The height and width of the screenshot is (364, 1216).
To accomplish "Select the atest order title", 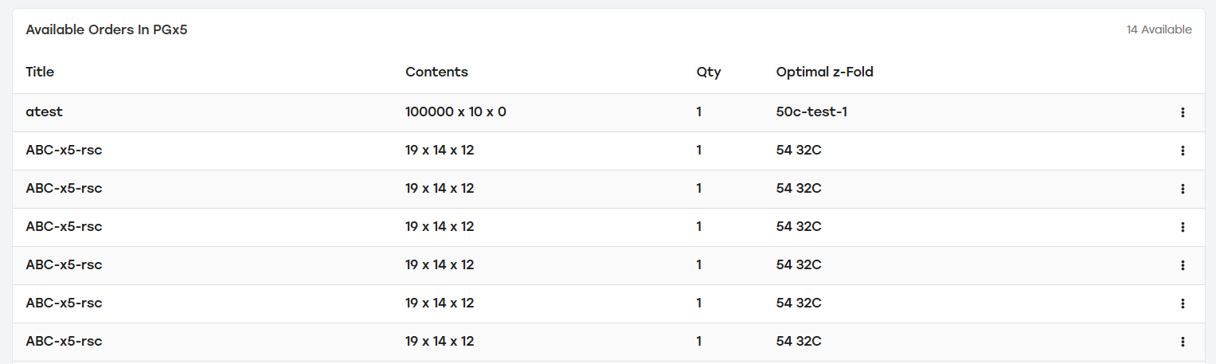I will 44,112.
